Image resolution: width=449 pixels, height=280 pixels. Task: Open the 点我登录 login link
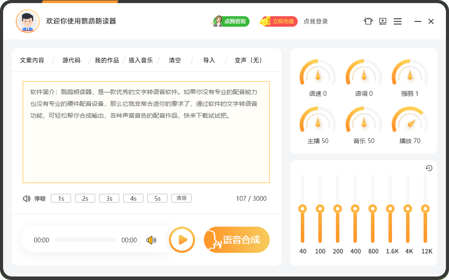coord(316,21)
